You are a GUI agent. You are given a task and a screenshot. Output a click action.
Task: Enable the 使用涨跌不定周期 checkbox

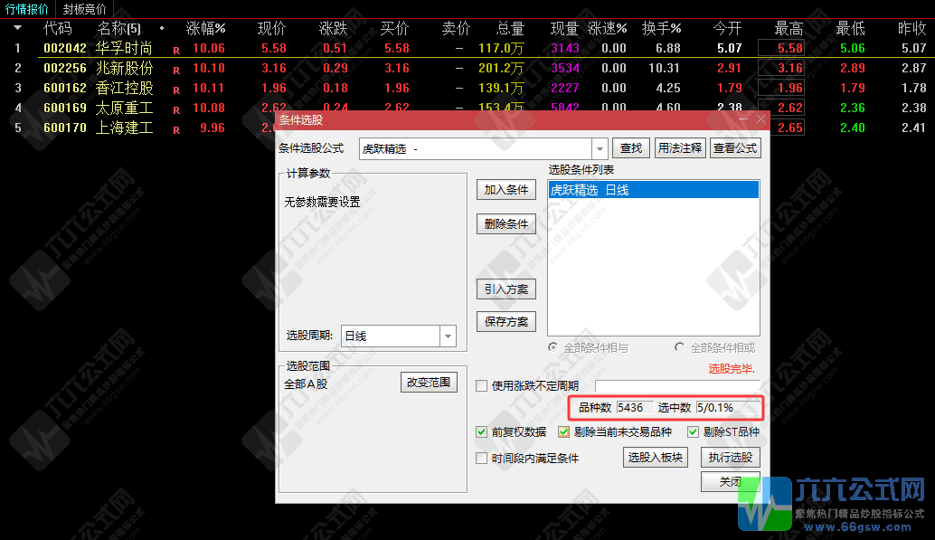click(x=482, y=385)
